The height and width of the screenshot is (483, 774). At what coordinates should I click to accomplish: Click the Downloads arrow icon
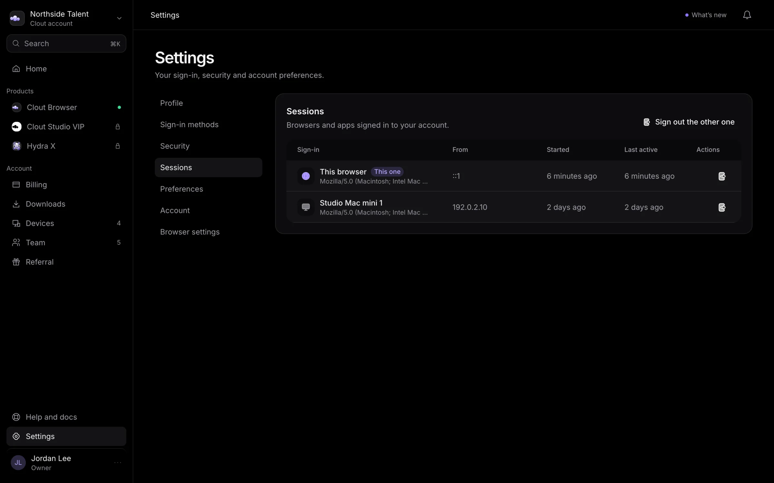click(16, 204)
